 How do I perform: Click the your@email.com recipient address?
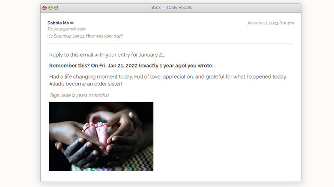point(70,29)
